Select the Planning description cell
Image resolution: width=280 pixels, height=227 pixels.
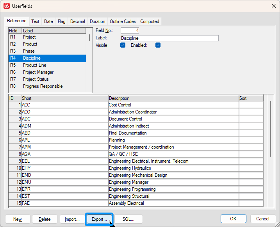pos(173,140)
